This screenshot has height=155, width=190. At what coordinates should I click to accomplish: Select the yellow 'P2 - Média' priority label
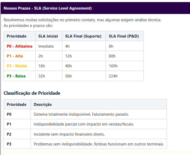17,66
